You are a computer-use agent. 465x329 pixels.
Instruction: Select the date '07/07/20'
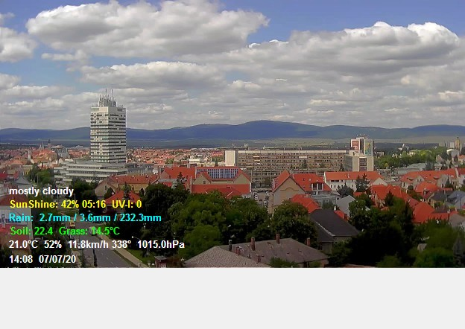coord(57,260)
